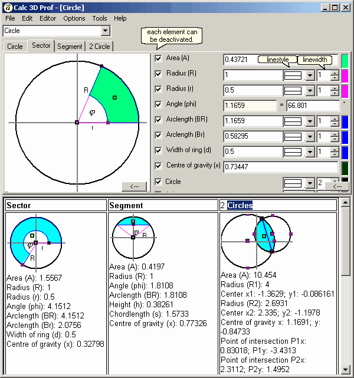
Task: Toggle the Angle (phi) checkbox
Action: click(x=158, y=104)
